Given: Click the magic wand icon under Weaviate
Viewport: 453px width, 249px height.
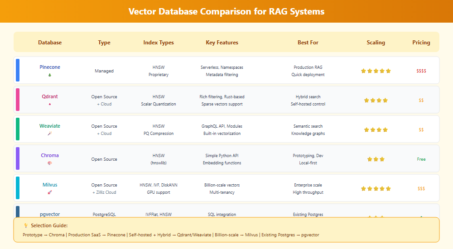Looking at the screenshot, I should (50, 134).
